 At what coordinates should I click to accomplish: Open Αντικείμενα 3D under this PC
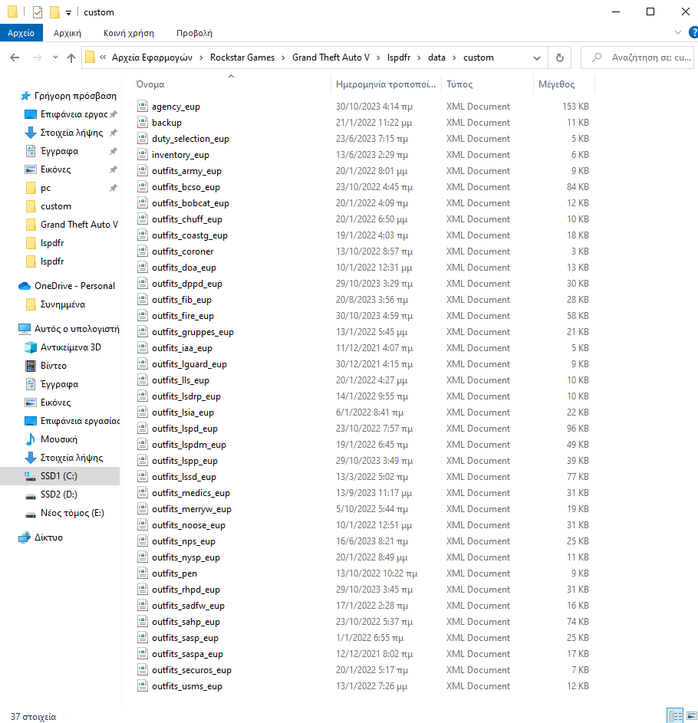point(64,347)
